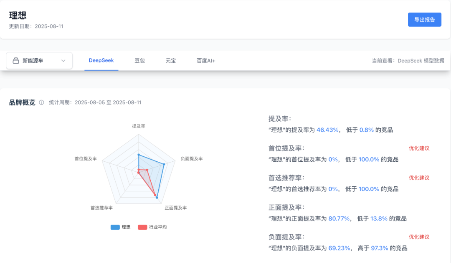Click the info icon beside 品牌概览
This screenshot has width=451, height=263.
pyautogui.click(x=41, y=103)
